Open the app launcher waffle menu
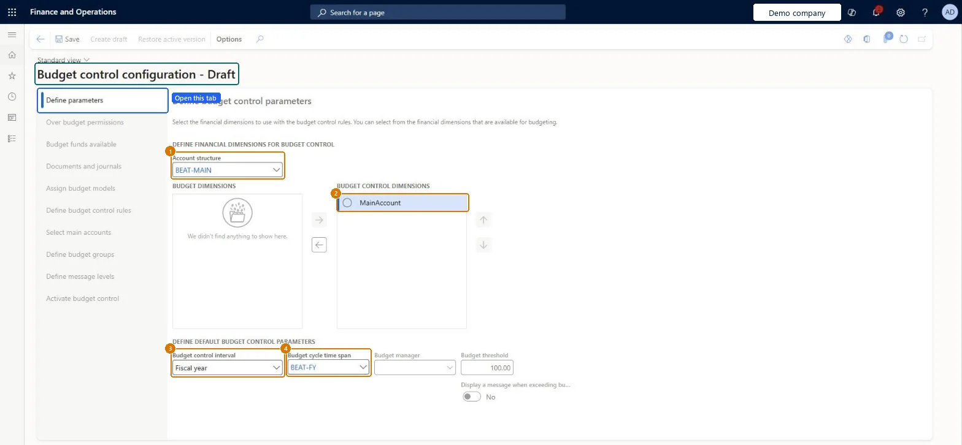 (12, 12)
